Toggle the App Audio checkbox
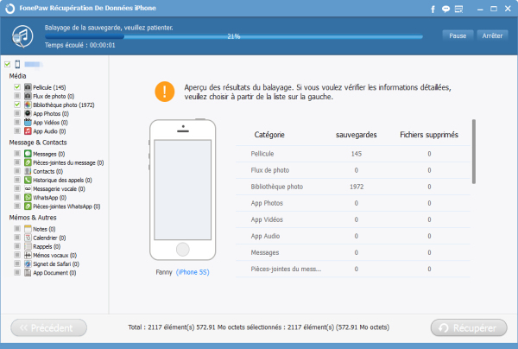The width and height of the screenshot is (518, 349). (x=17, y=131)
